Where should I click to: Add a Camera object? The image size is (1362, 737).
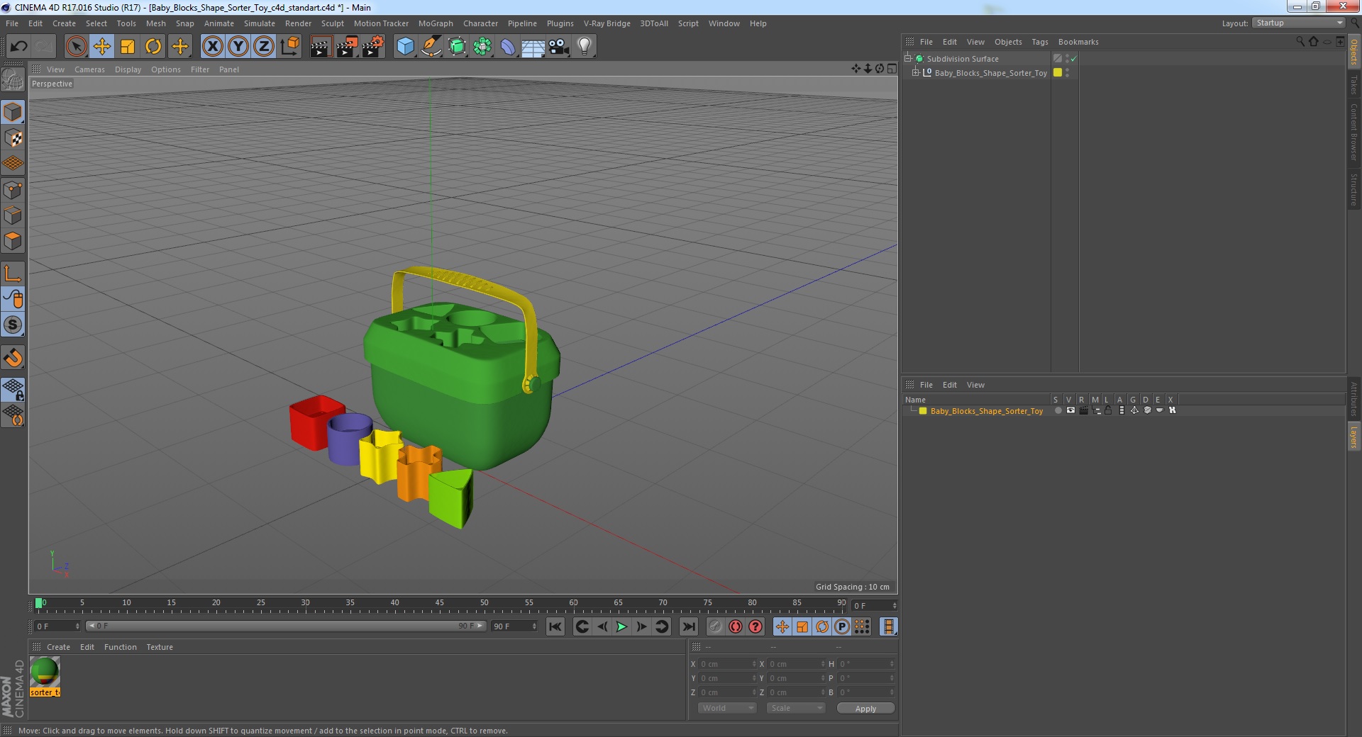pos(559,47)
